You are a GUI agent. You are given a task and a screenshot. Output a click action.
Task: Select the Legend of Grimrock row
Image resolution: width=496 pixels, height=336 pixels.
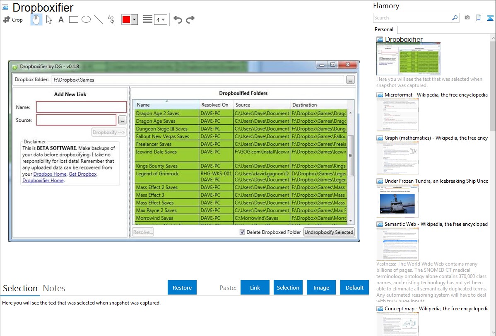click(x=241, y=177)
